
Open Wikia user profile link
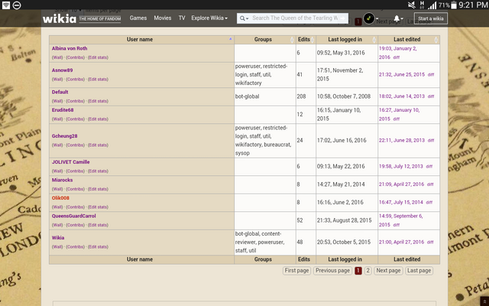(x=58, y=238)
